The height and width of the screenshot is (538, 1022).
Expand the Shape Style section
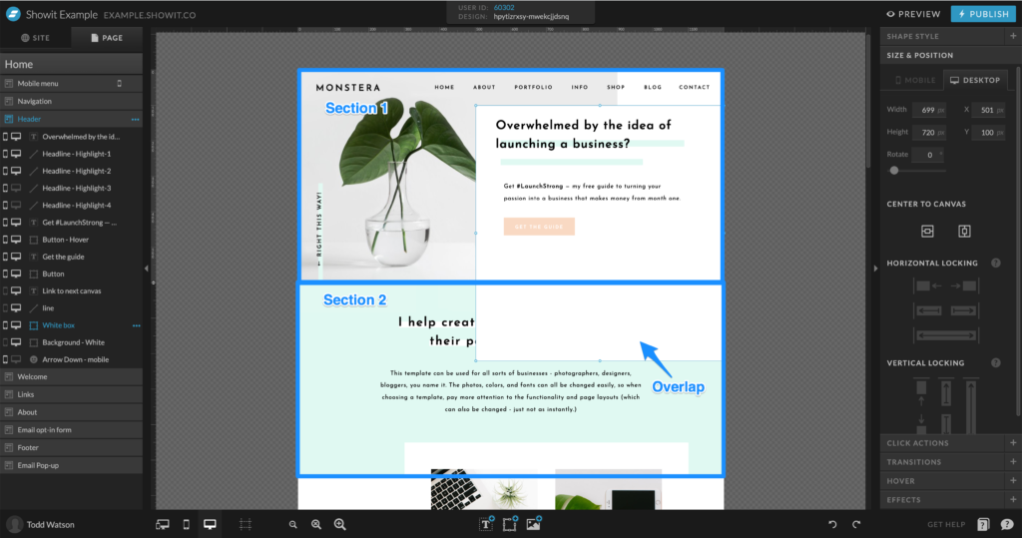(1013, 37)
